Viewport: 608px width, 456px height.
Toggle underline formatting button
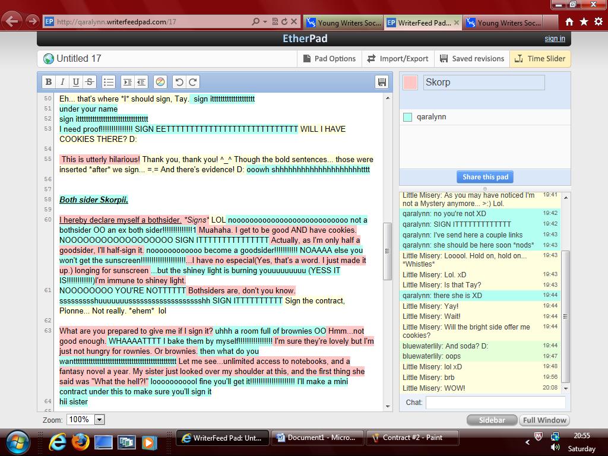tap(75, 82)
